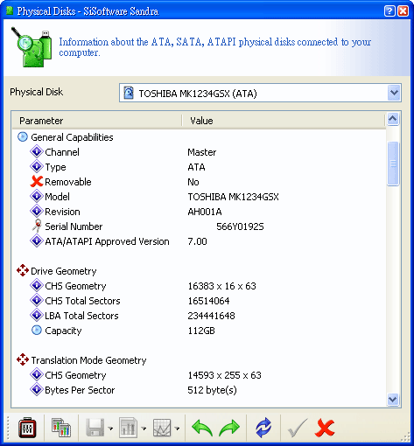Select the Serial Number parameter label
The height and width of the screenshot is (446, 414).
click(x=74, y=226)
